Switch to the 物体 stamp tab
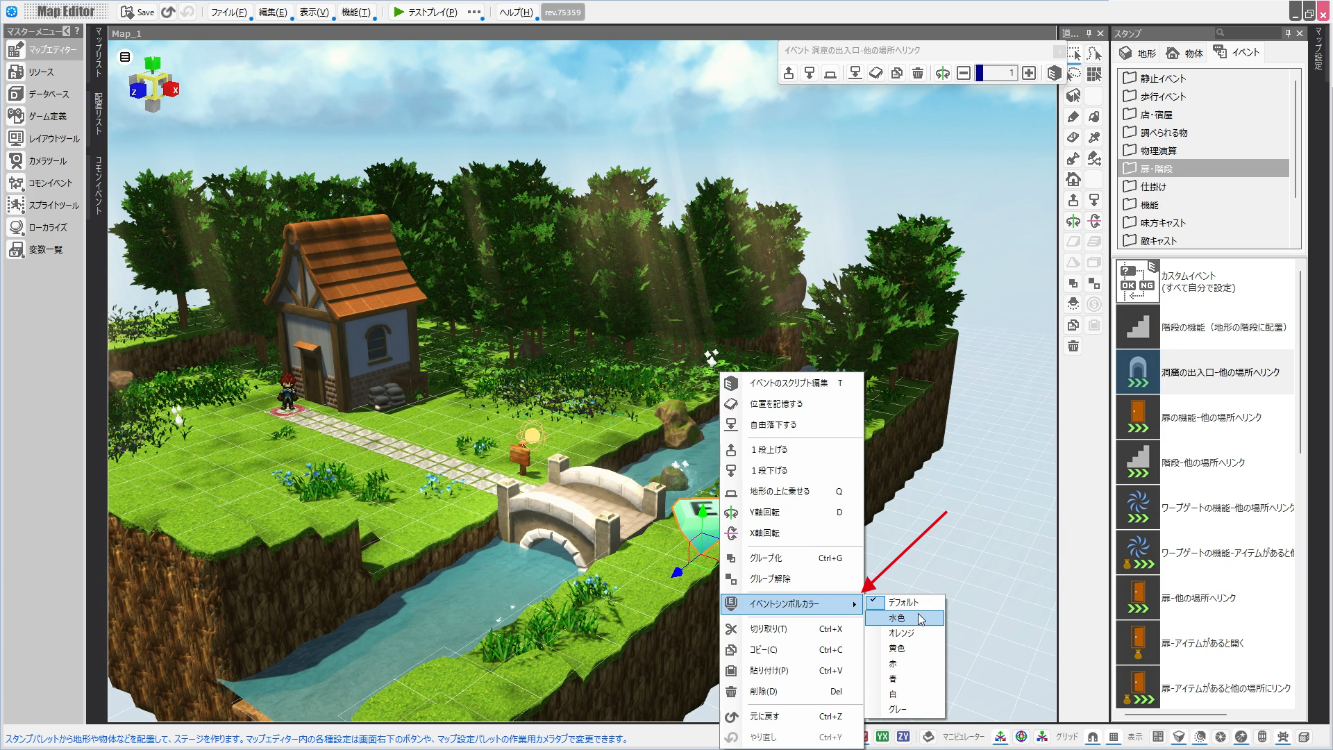This screenshot has height=750, width=1333. pyautogui.click(x=1184, y=53)
